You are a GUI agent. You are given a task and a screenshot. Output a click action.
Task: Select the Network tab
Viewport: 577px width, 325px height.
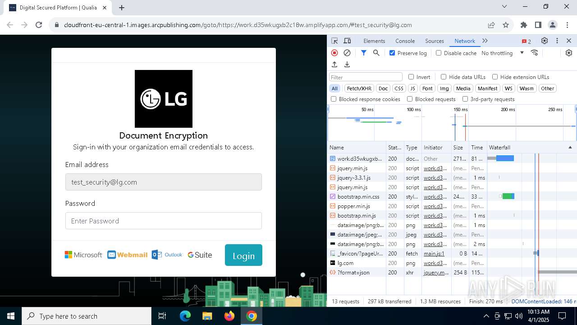(x=465, y=41)
